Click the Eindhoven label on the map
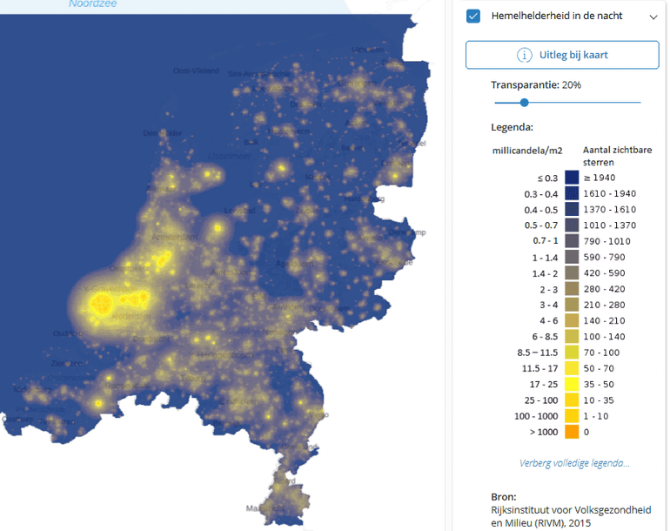The image size is (670, 531). pyautogui.click(x=239, y=401)
